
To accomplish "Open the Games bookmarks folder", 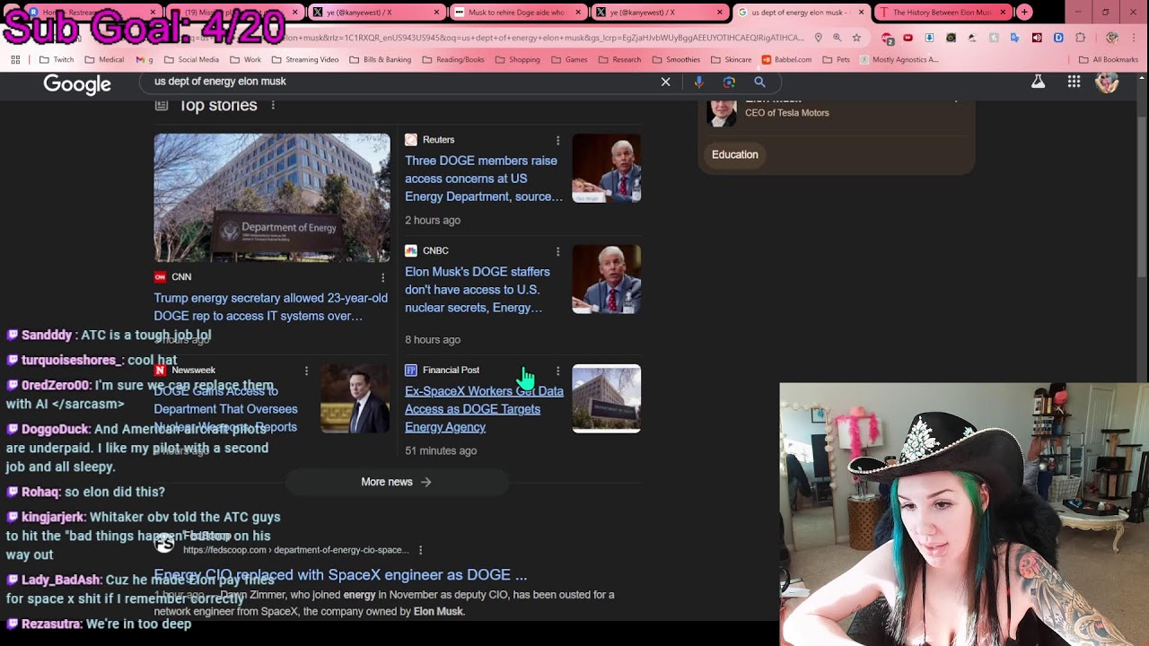I will click(569, 59).
